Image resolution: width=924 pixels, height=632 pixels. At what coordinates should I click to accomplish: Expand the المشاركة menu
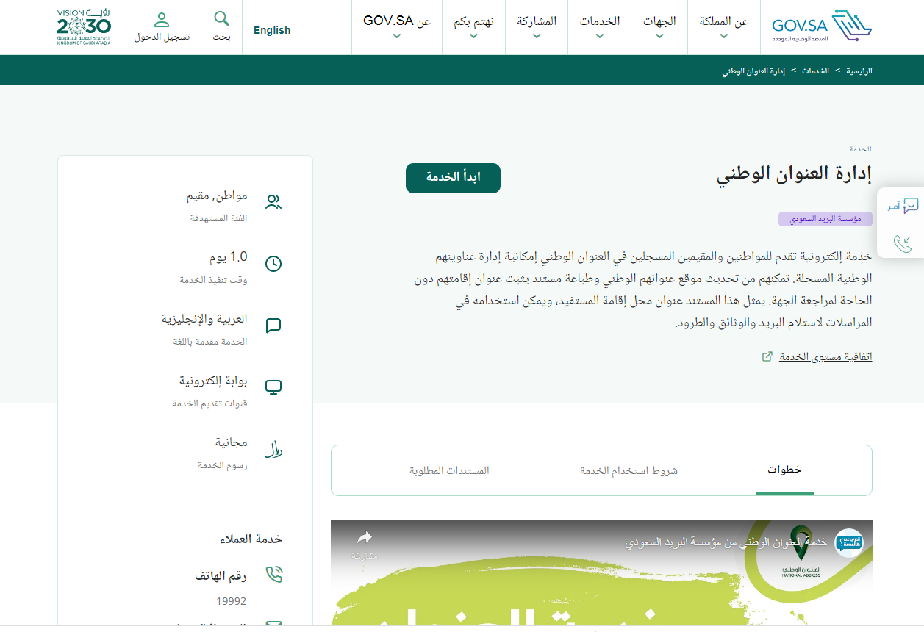tap(537, 27)
